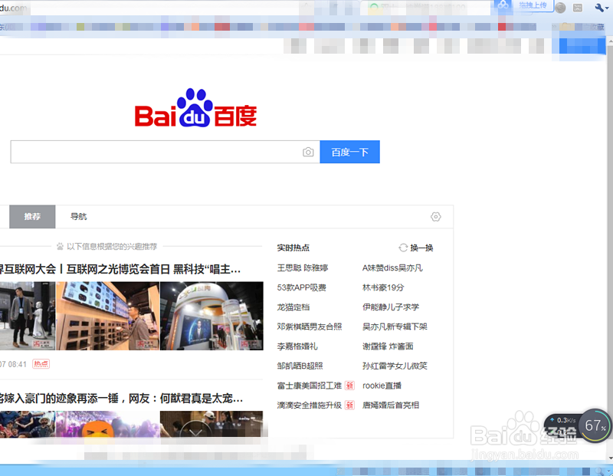Switch to the 导航 tab

[x=79, y=216]
